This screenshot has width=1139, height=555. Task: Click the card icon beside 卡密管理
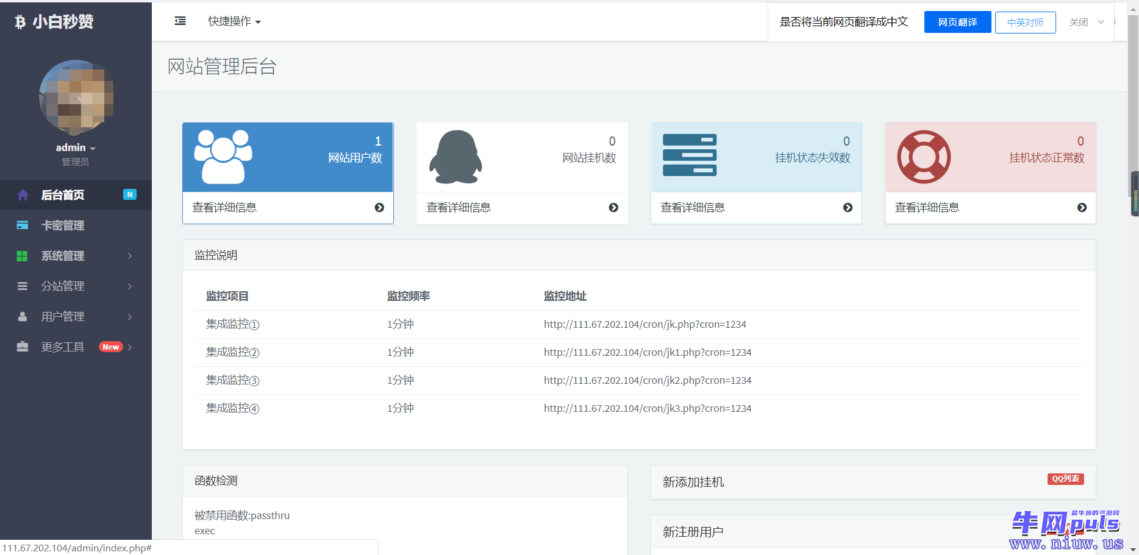click(23, 225)
